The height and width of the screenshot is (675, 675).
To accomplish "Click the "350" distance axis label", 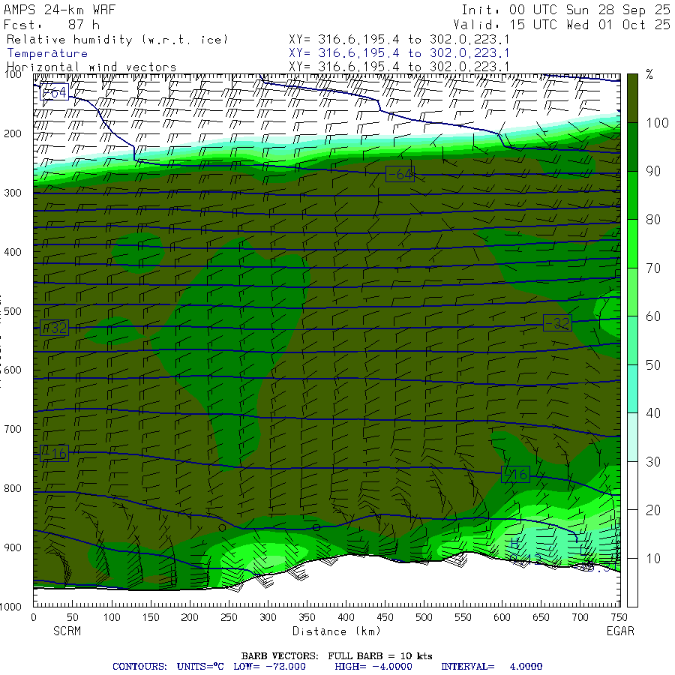I will click(x=307, y=618).
